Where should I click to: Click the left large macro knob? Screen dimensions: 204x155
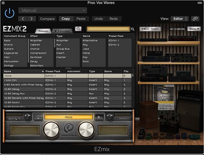coord(51,130)
